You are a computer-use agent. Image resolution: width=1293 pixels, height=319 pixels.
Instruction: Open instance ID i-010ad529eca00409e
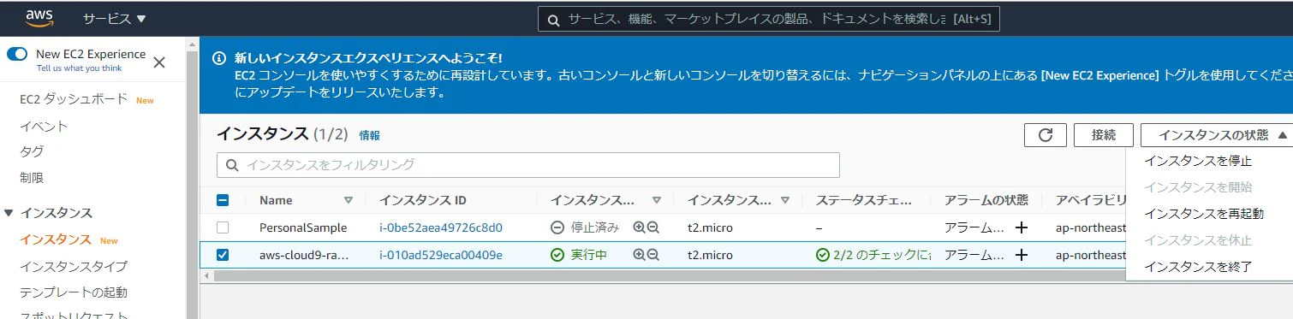(440, 255)
